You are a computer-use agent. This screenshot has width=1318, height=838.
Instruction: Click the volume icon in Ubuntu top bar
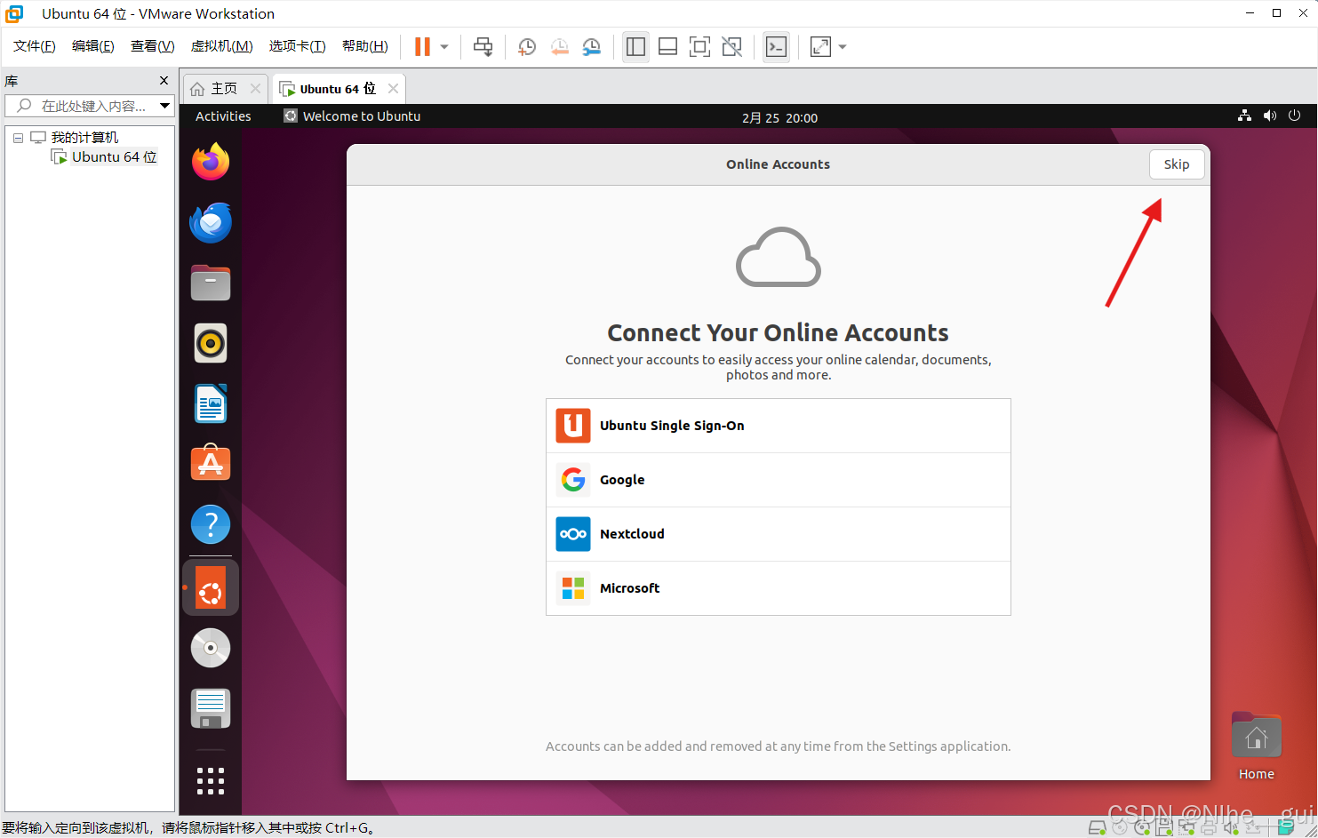coord(1269,116)
